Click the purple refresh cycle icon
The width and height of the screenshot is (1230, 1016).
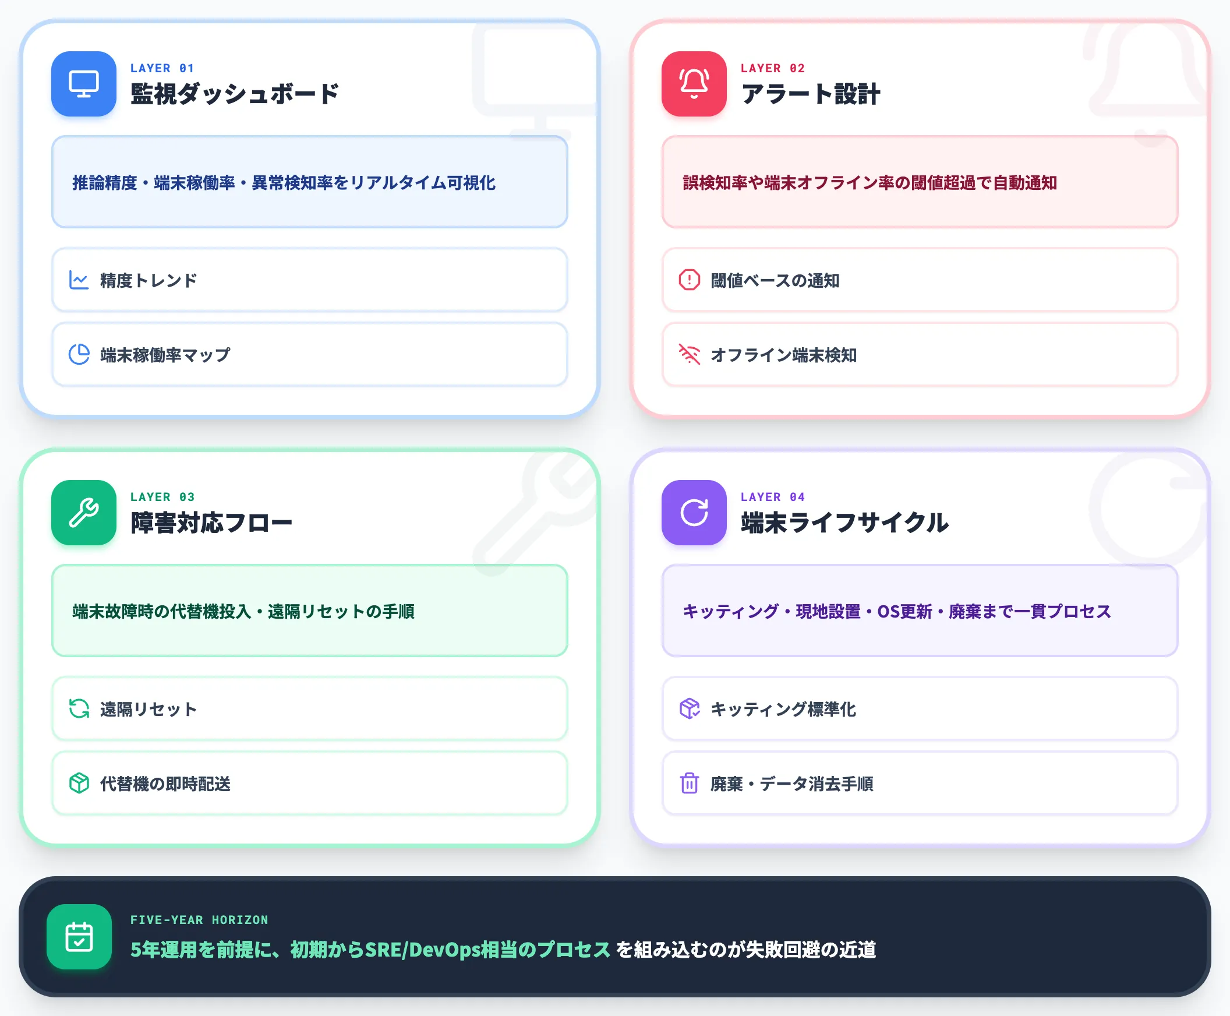point(694,513)
